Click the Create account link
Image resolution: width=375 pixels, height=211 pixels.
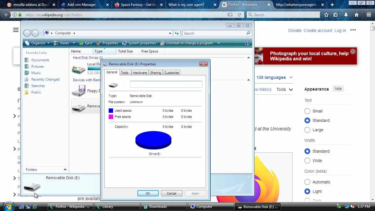coord(318,30)
